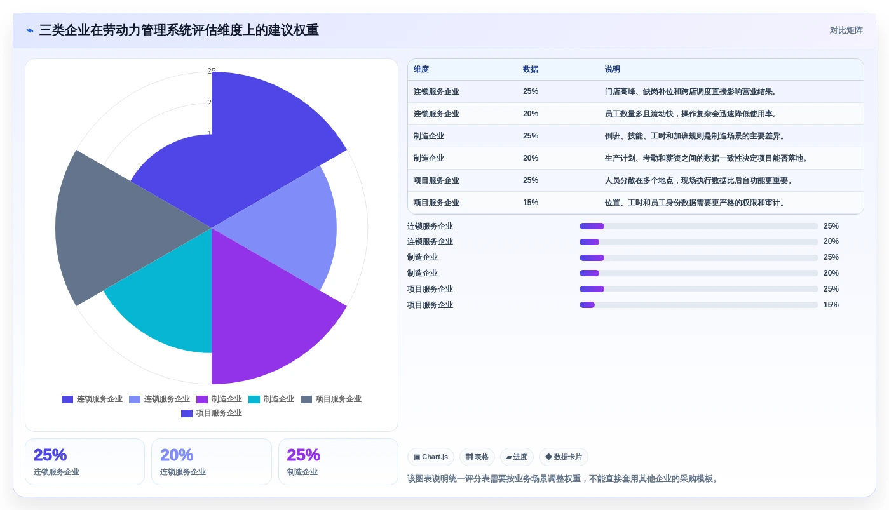Click the description starting 倒班、技能、工时
This screenshot has height=510, width=889.
tap(696, 137)
